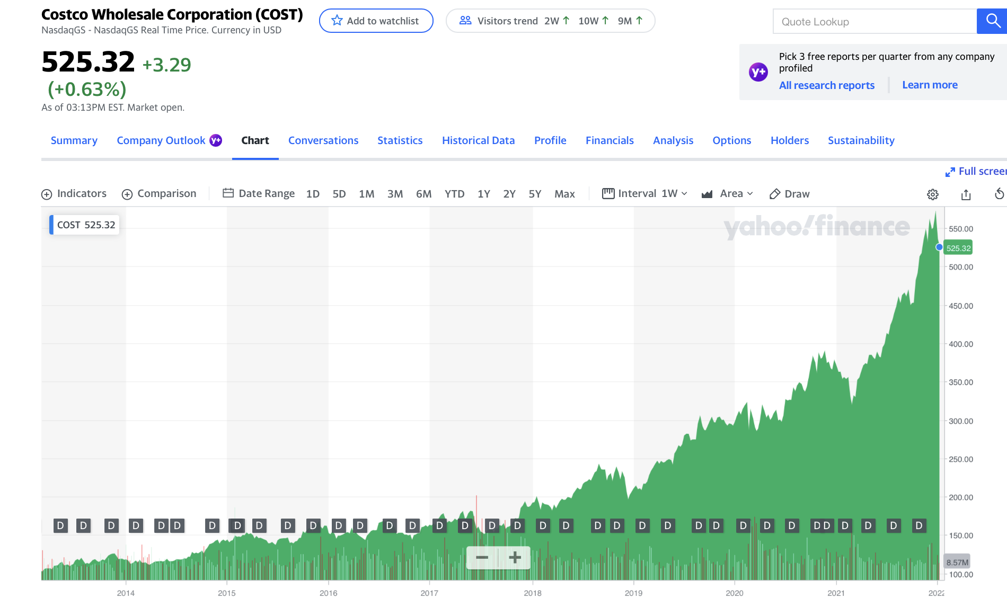Click All research reports link
This screenshot has height=607, width=1007.
pos(827,85)
